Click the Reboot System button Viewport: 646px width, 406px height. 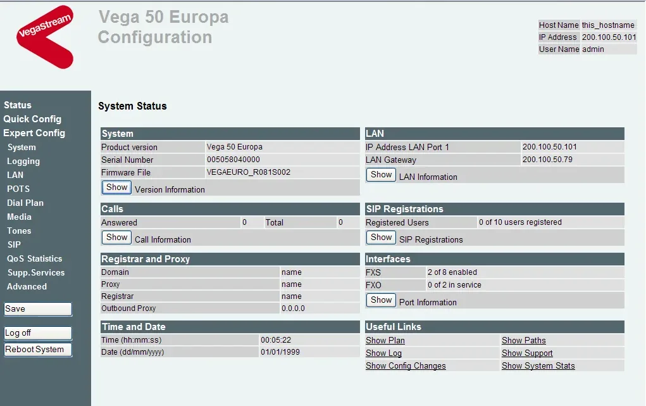tap(38, 350)
